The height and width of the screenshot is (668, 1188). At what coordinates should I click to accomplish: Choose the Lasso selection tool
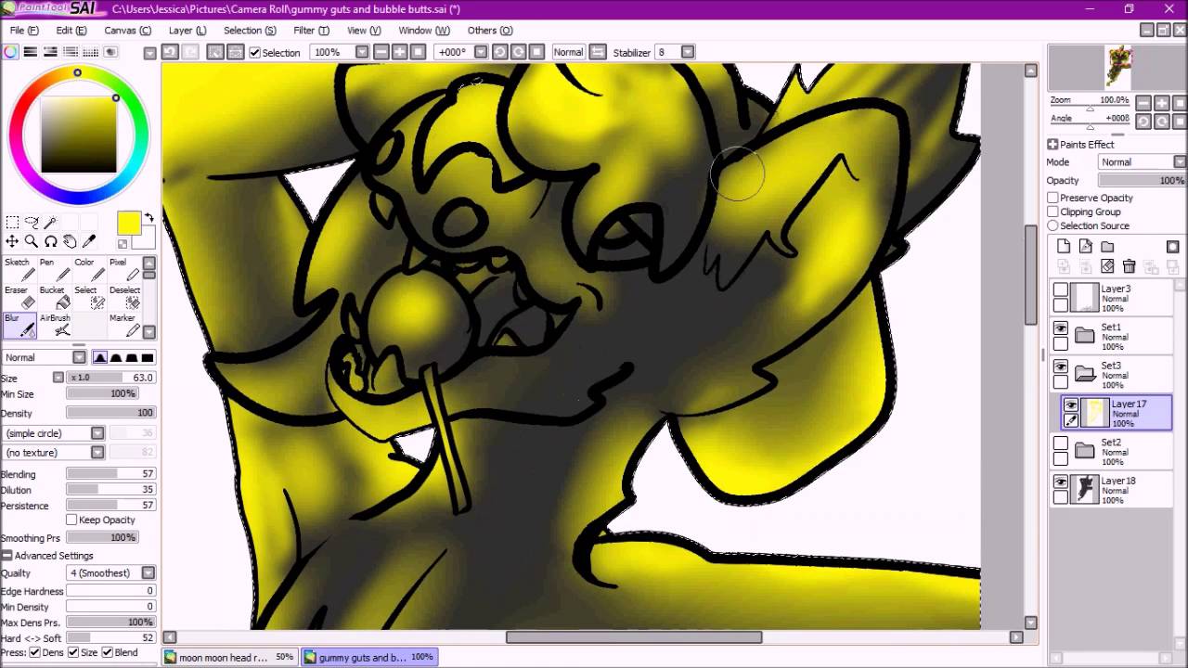32,223
